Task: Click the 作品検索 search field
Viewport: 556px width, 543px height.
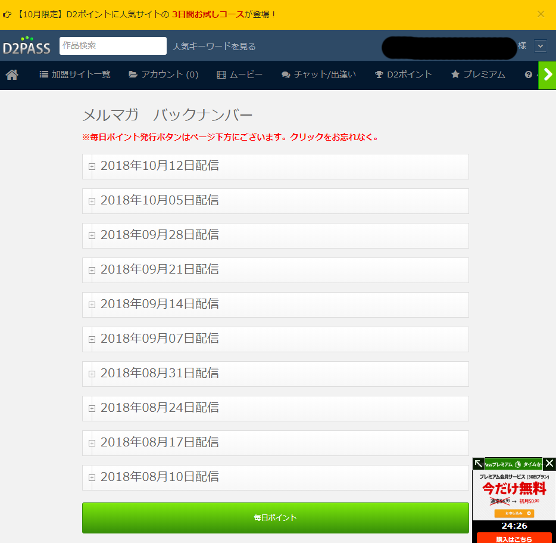Action: pyautogui.click(x=113, y=46)
